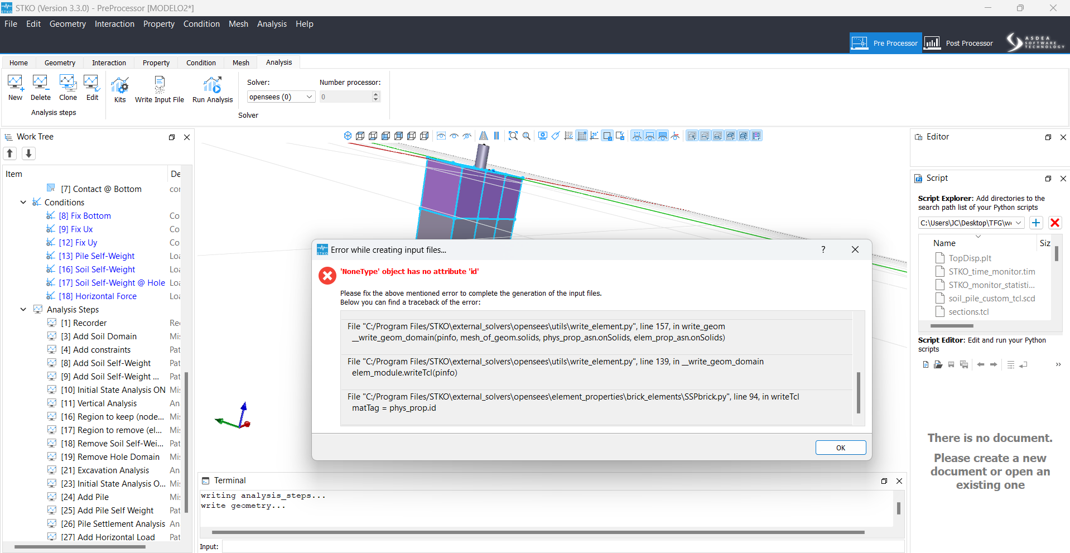1070x553 pixels.
Task: Click the traceback vertical scrollbar
Action: 859,393
